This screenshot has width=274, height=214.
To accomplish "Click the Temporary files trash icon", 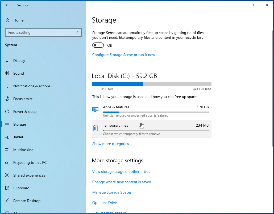I will tap(95, 128).
